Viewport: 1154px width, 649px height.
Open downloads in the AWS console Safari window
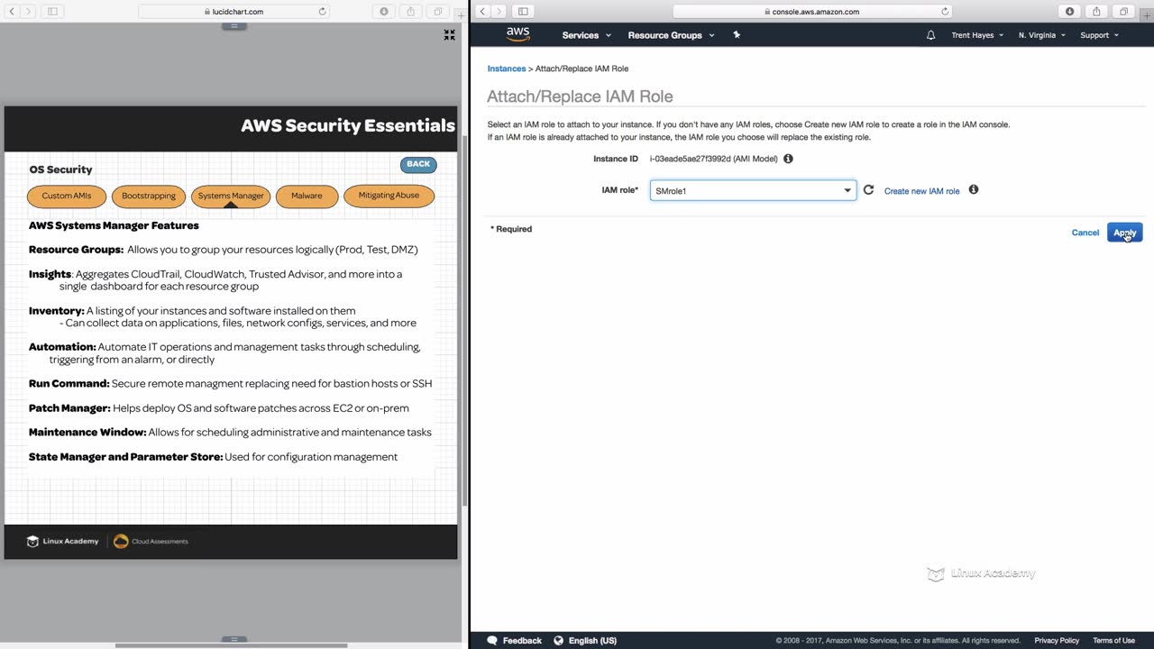[1069, 12]
